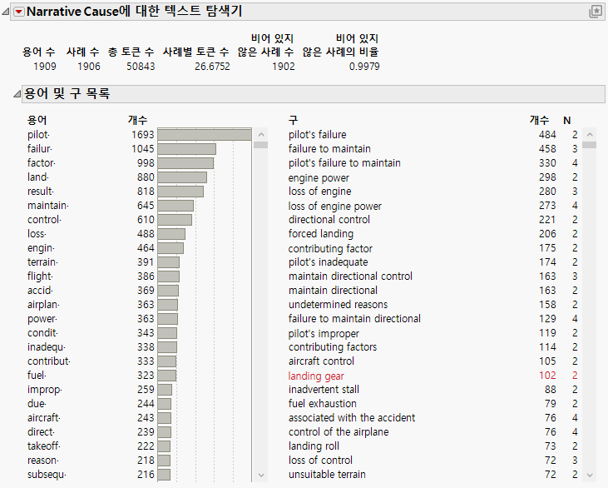The image size is (608, 488).
Task: Select the term 'result·'
Action: click(41, 192)
